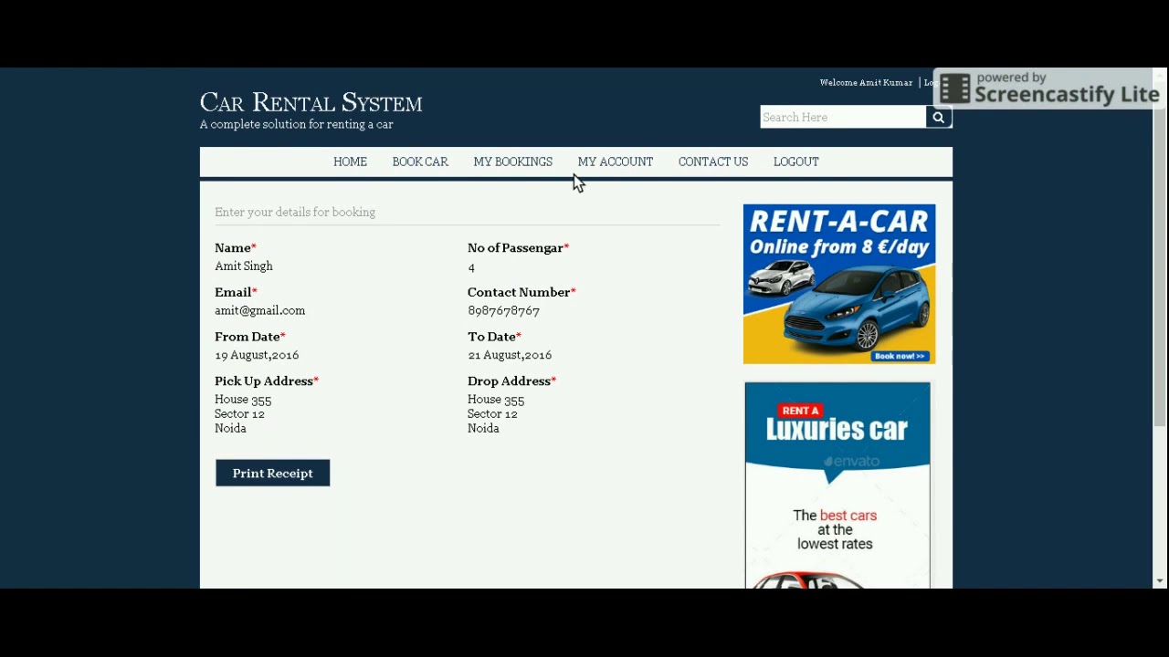1169x657 pixels.
Task: Click the Search Here input field
Action: tap(843, 117)
